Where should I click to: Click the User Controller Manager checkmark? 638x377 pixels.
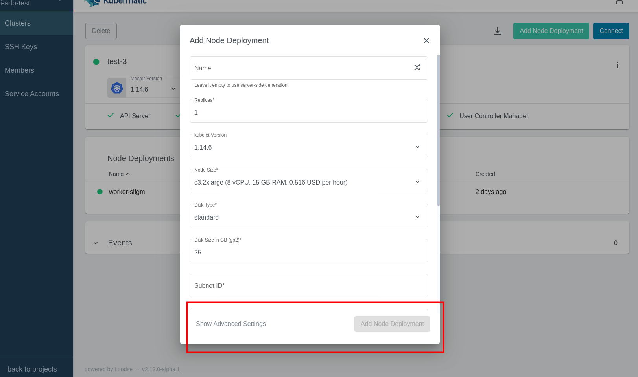pos(450,116)
